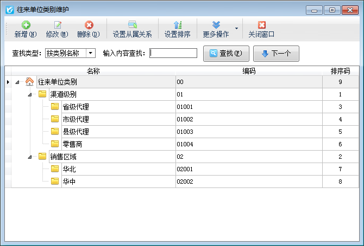Image resolution: width=364 pixels, height=246 pixels.
Task: Click the home icon of 往来单位类别
Action: (x=30, y=82)
